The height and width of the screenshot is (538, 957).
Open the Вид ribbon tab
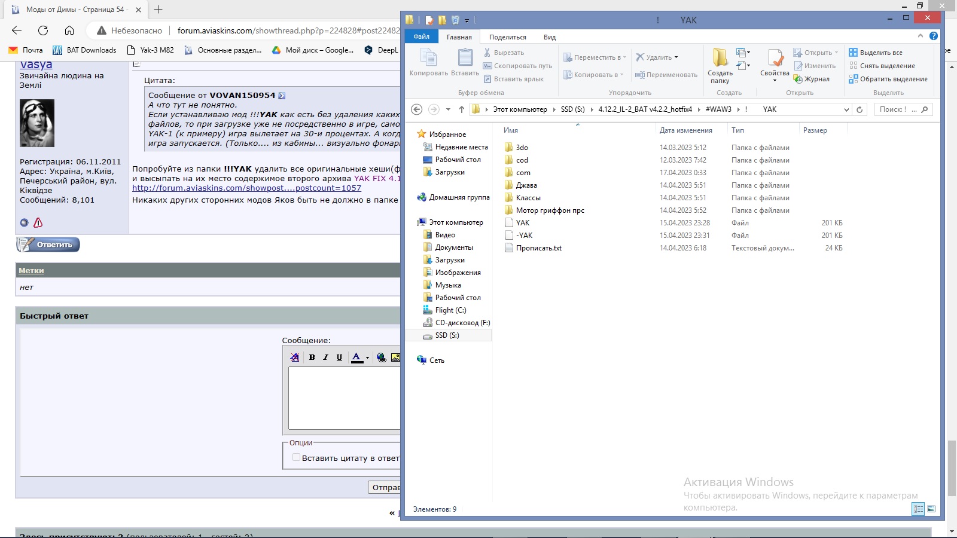549,37
